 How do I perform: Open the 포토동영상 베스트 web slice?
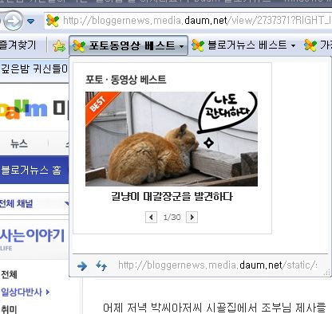click(128, 45)
